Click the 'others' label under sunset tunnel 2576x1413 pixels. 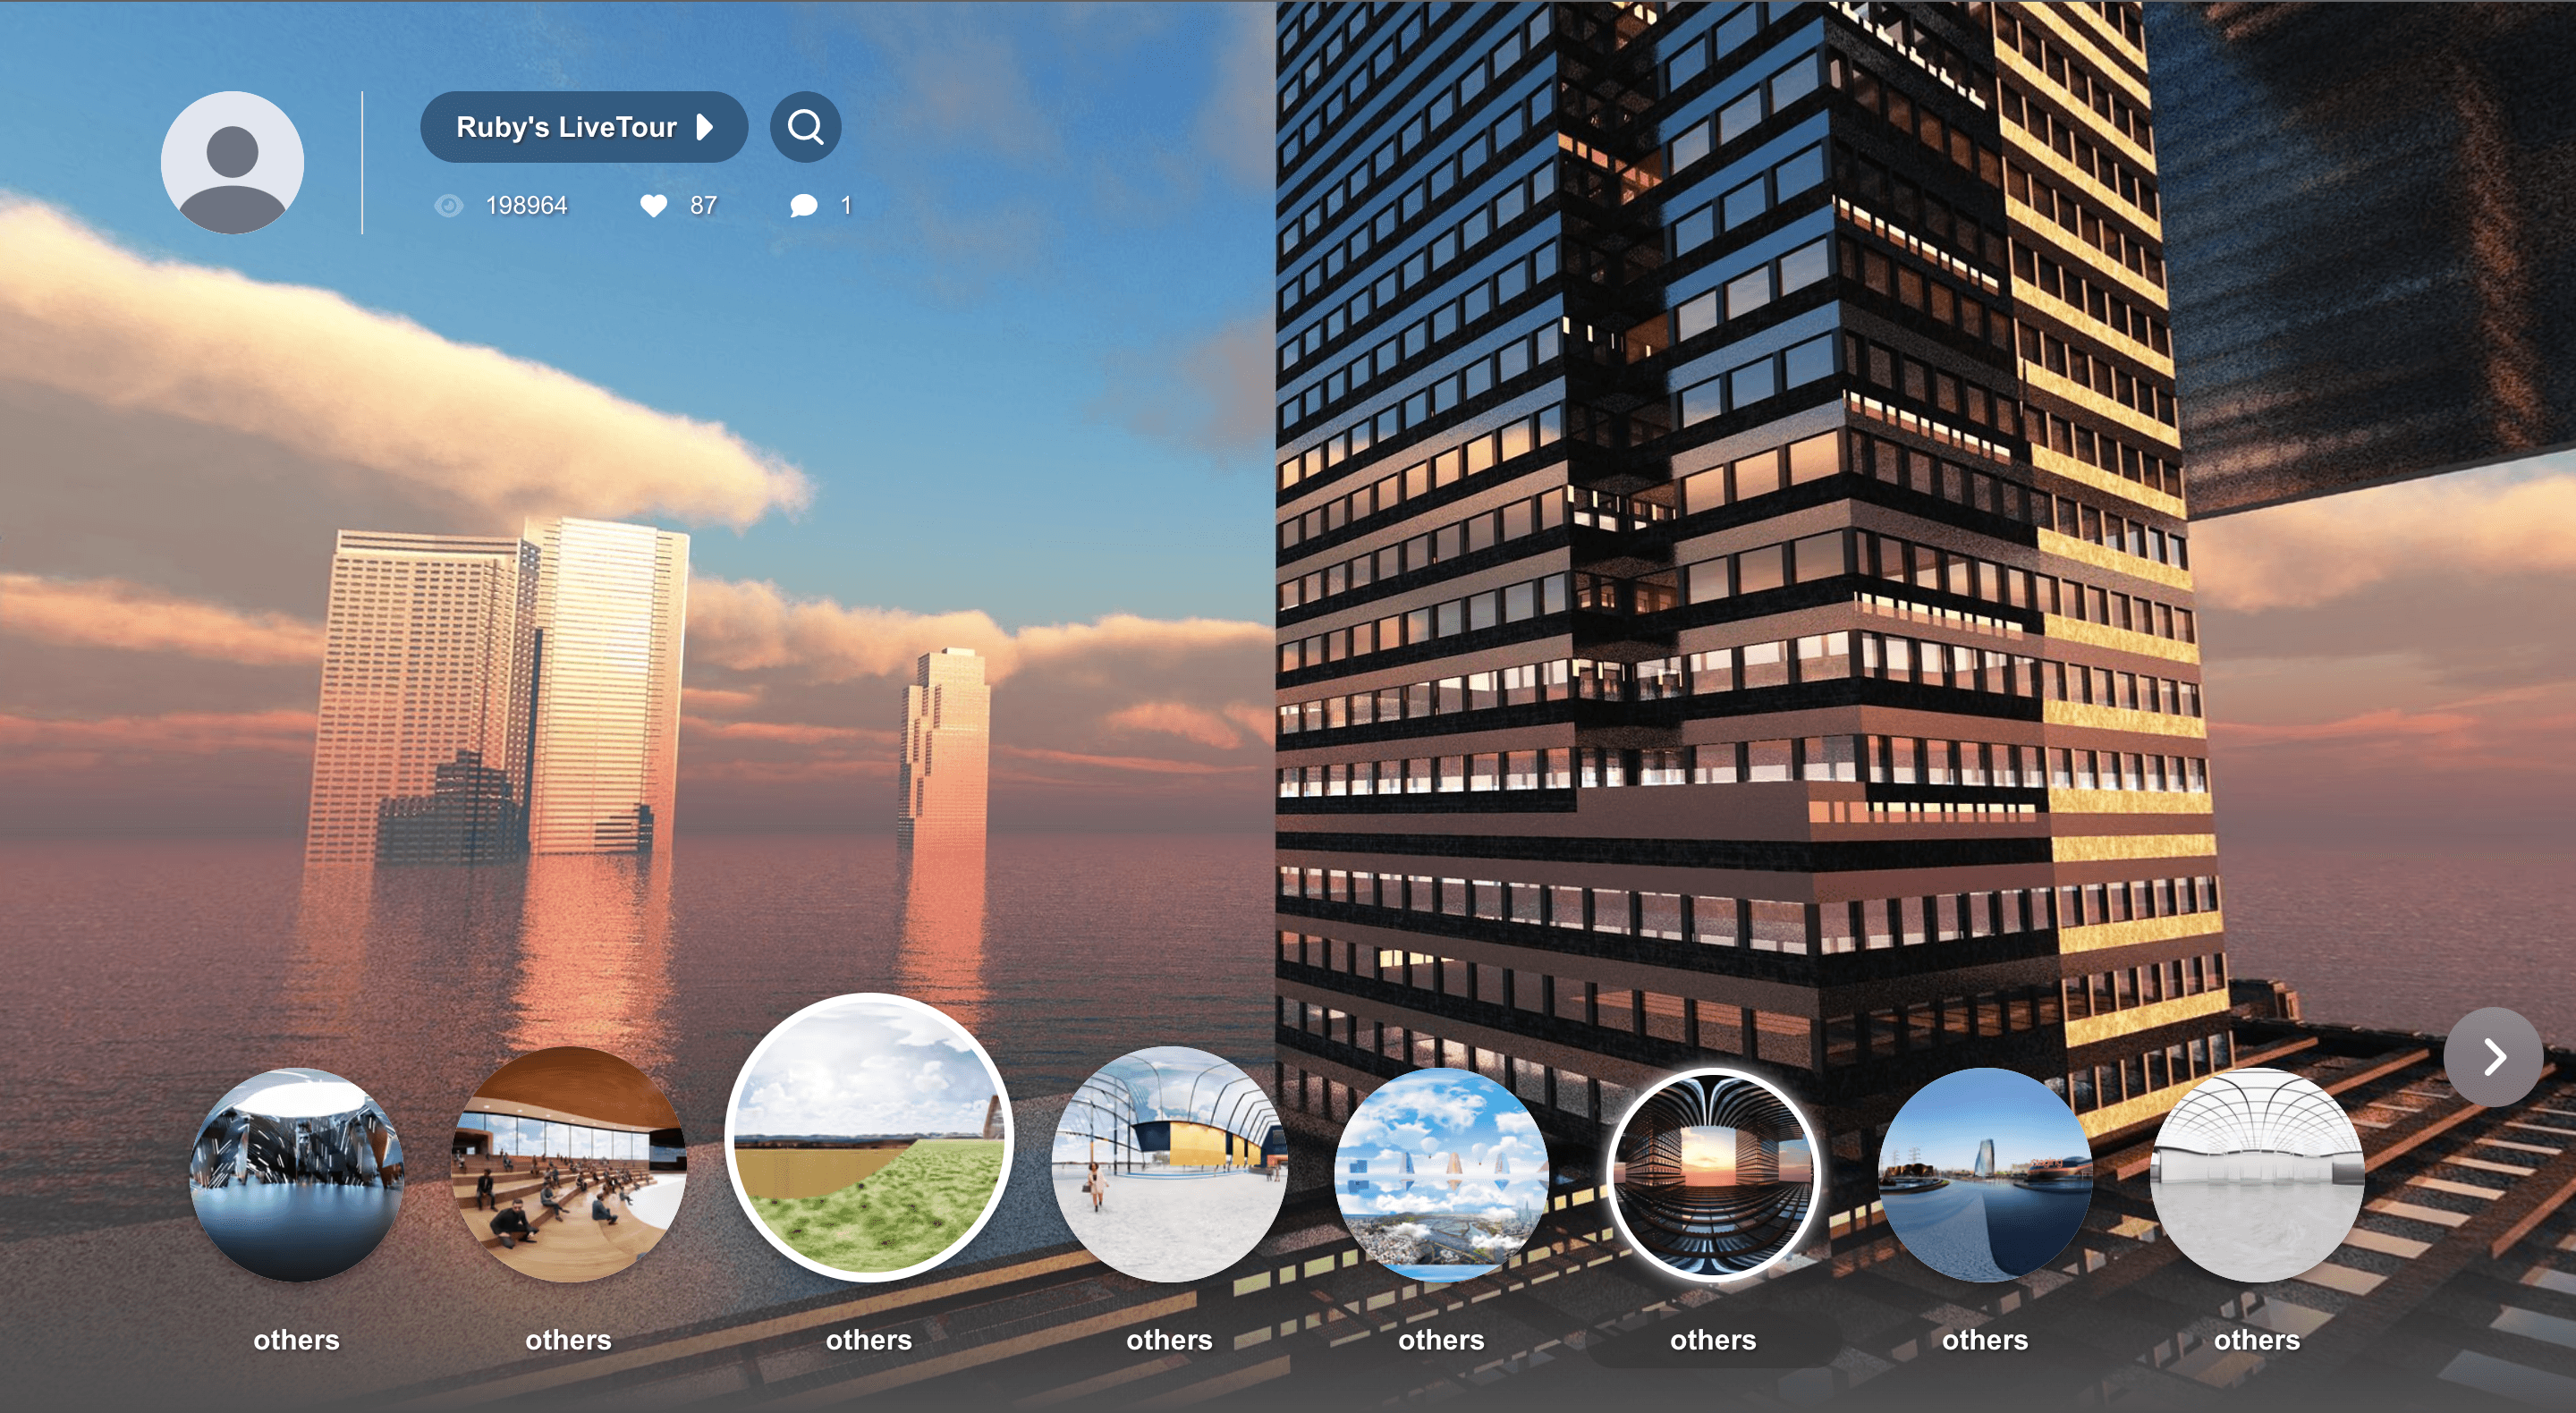coord(1713,1340)
